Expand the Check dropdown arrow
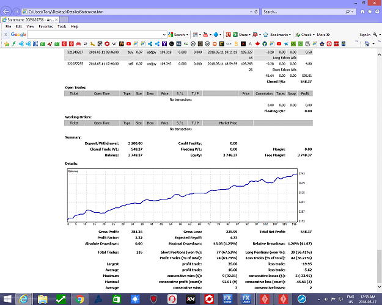This screenshot has width=382, height=305. pos(314,35)
